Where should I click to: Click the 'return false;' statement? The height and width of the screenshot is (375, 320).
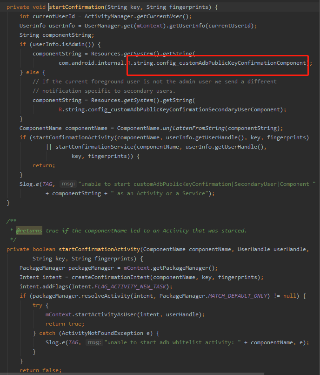40,370
